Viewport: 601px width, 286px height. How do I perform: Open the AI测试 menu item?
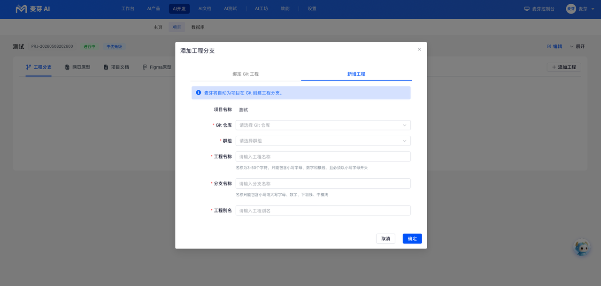pos(231,9)
